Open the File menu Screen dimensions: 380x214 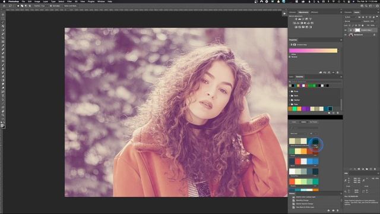tap(23, 1)
